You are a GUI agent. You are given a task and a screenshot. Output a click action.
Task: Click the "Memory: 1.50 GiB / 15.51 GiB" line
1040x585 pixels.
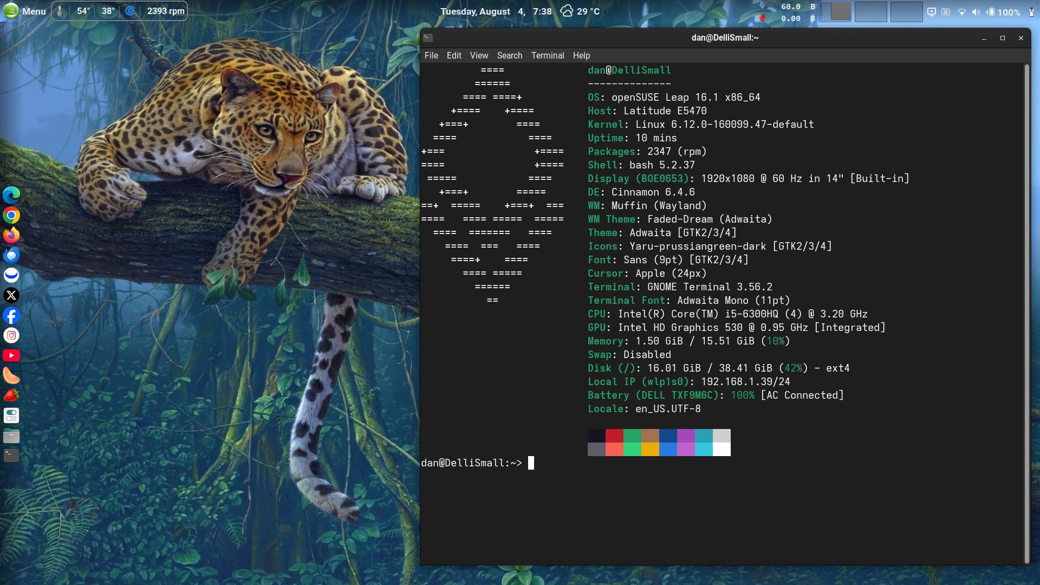[x=689, y=341]
